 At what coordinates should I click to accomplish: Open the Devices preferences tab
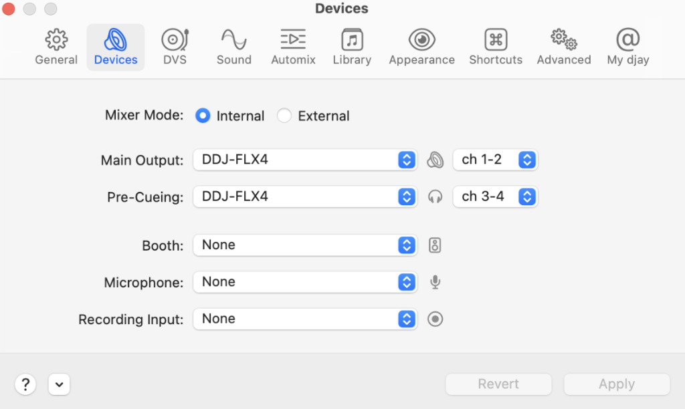(115, 47)
